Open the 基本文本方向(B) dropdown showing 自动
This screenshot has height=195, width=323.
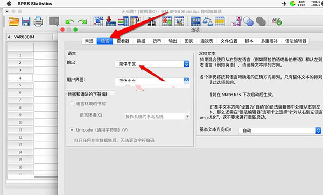(280, 131)
